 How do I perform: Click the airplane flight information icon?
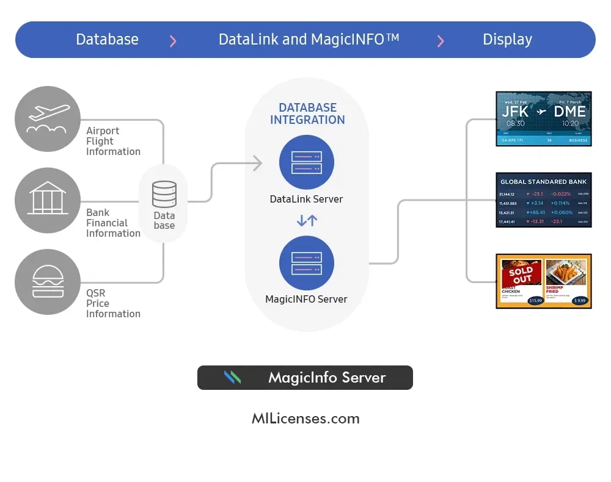48,119
